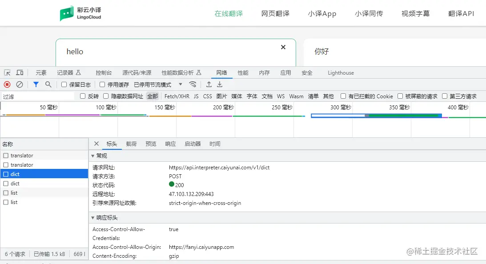The width and height of the screenshot is (486, 264).
Task: Open 源代码/来源 tab
Action: 137,73
